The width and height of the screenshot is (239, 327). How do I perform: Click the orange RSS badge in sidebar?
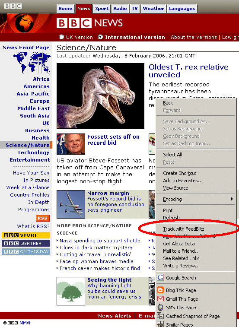coord(43,218)
